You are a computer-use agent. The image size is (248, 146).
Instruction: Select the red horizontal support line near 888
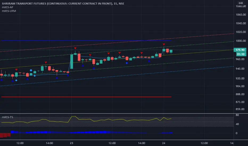click(x=86, y=97)
